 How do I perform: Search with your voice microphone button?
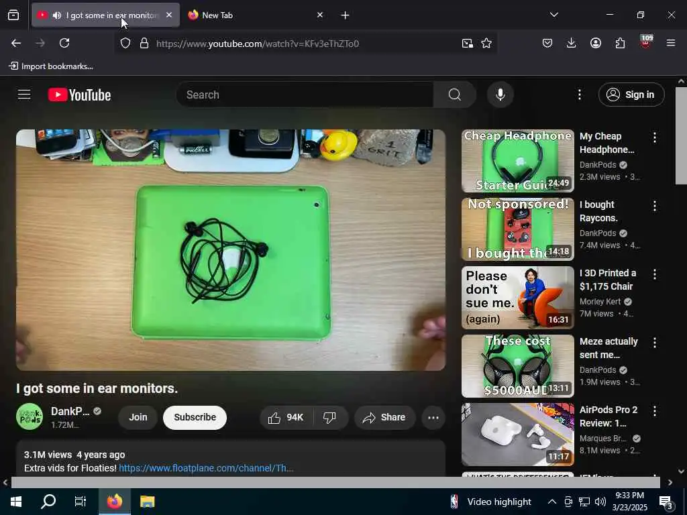500,95
